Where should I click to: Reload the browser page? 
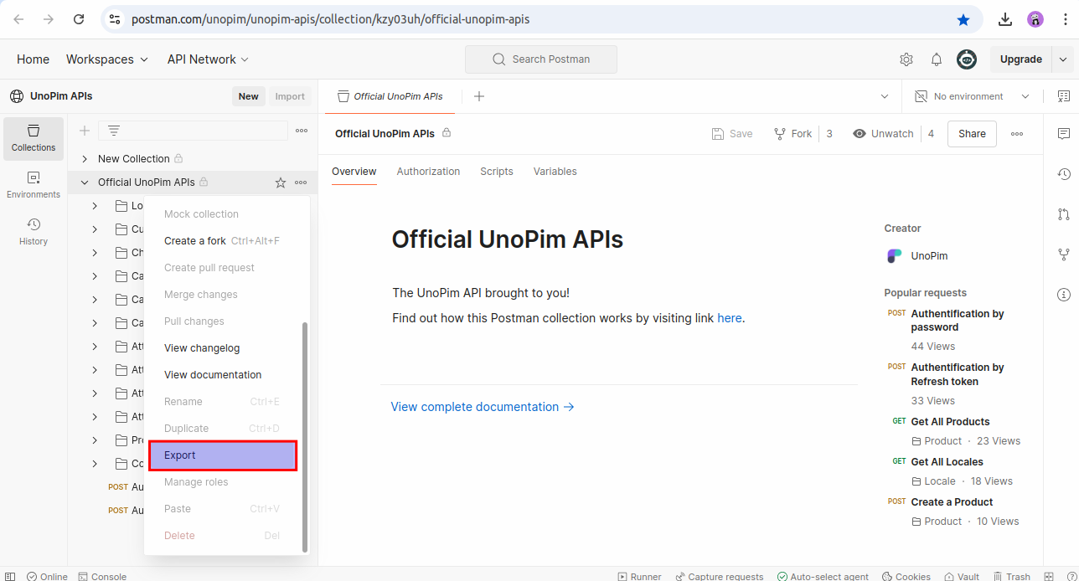tap(78, 19)
